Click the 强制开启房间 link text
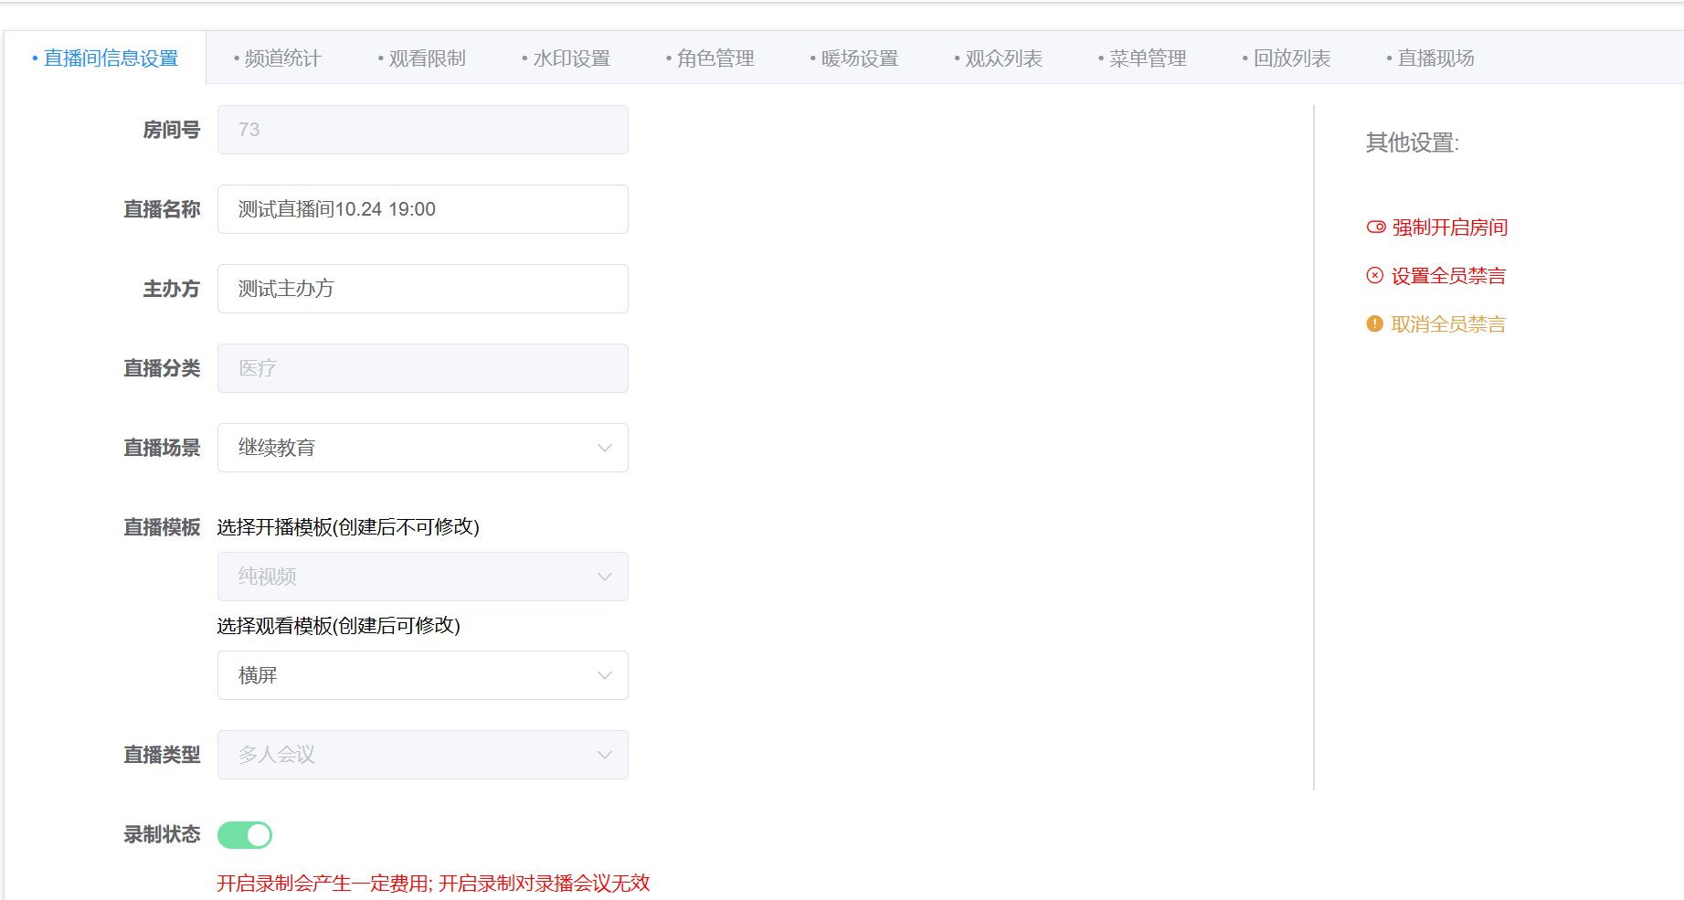The width and height of the screenshot is (1684, 900). click(x=1450, y=228)
